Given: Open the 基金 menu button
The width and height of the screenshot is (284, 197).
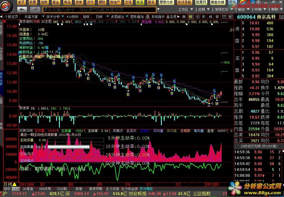Looking at the screenshot, I should coord(56,2).
